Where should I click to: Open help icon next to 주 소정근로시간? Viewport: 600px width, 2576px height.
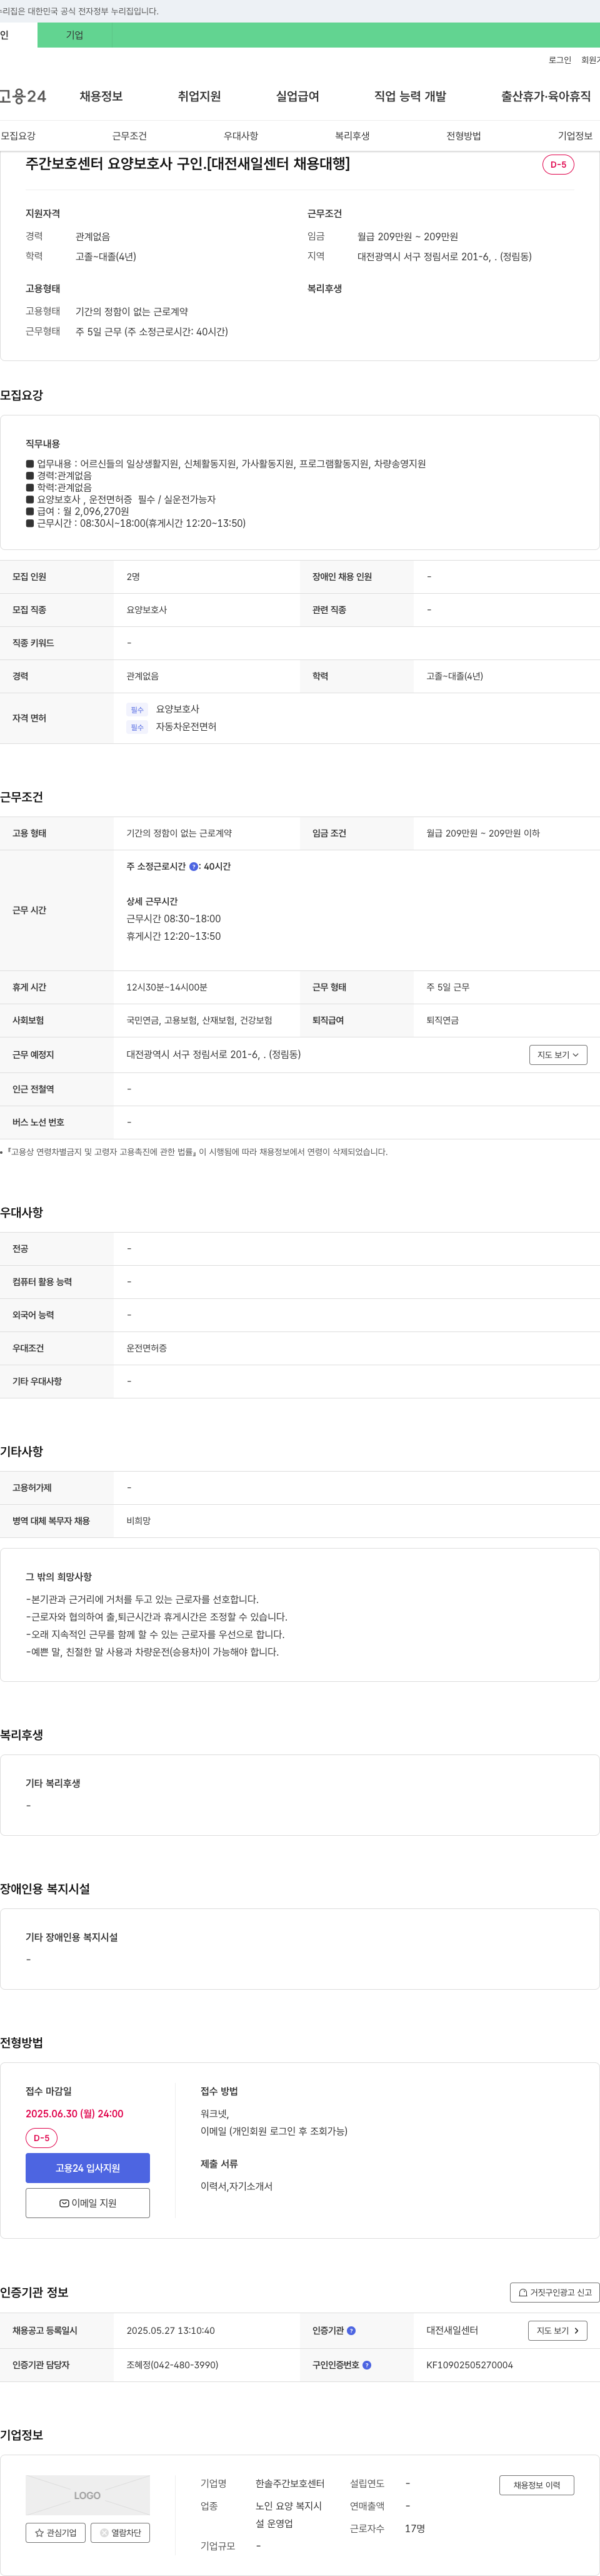tap(194, 867)
